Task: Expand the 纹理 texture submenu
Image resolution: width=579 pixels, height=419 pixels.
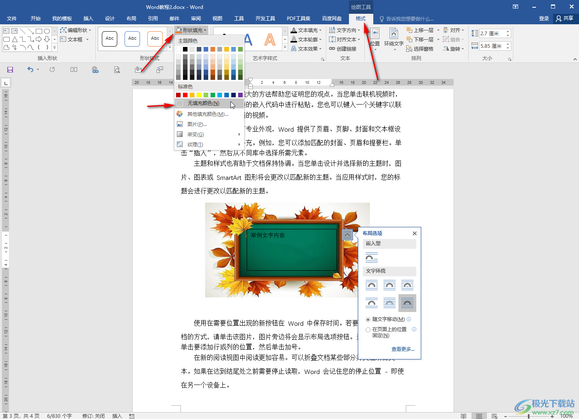Action: tap(209, 144)
